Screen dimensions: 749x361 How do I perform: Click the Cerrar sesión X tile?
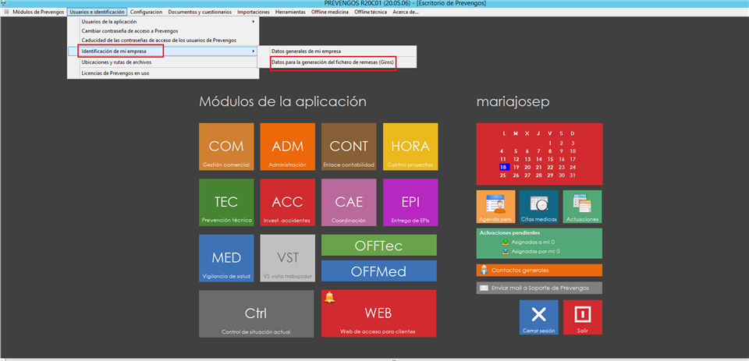click(538, 317)
